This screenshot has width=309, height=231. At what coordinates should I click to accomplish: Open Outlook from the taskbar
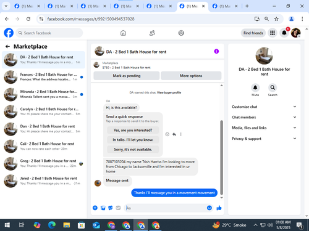point(96,225)
